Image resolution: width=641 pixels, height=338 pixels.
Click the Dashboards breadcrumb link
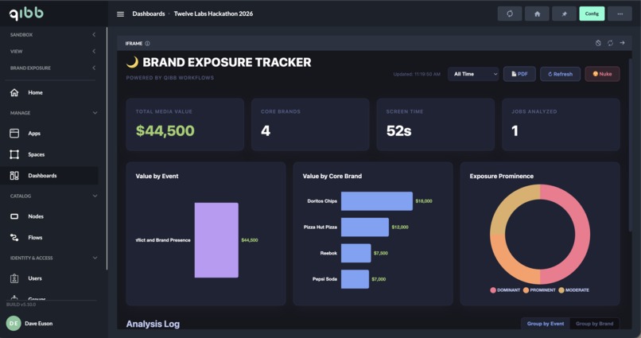pyautogui.click(x=149, y=14)
